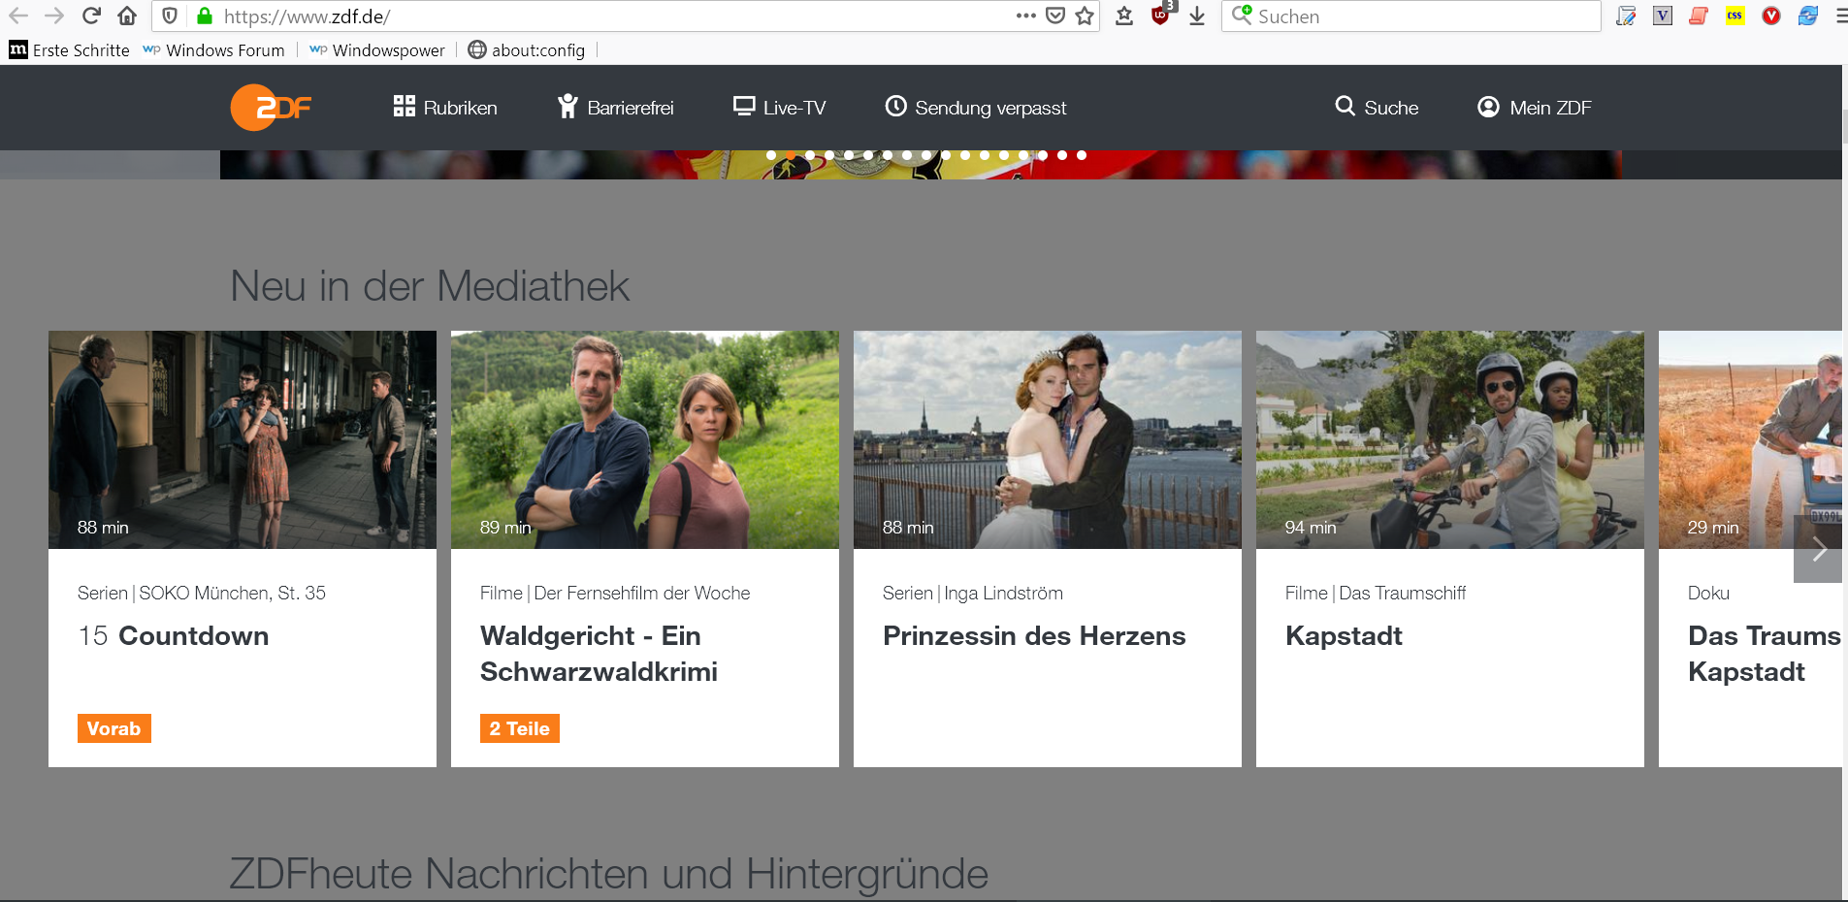1848x902 pixels.
Task: Open the Live-TV navigation item
Action: click(x=779, y=108)
